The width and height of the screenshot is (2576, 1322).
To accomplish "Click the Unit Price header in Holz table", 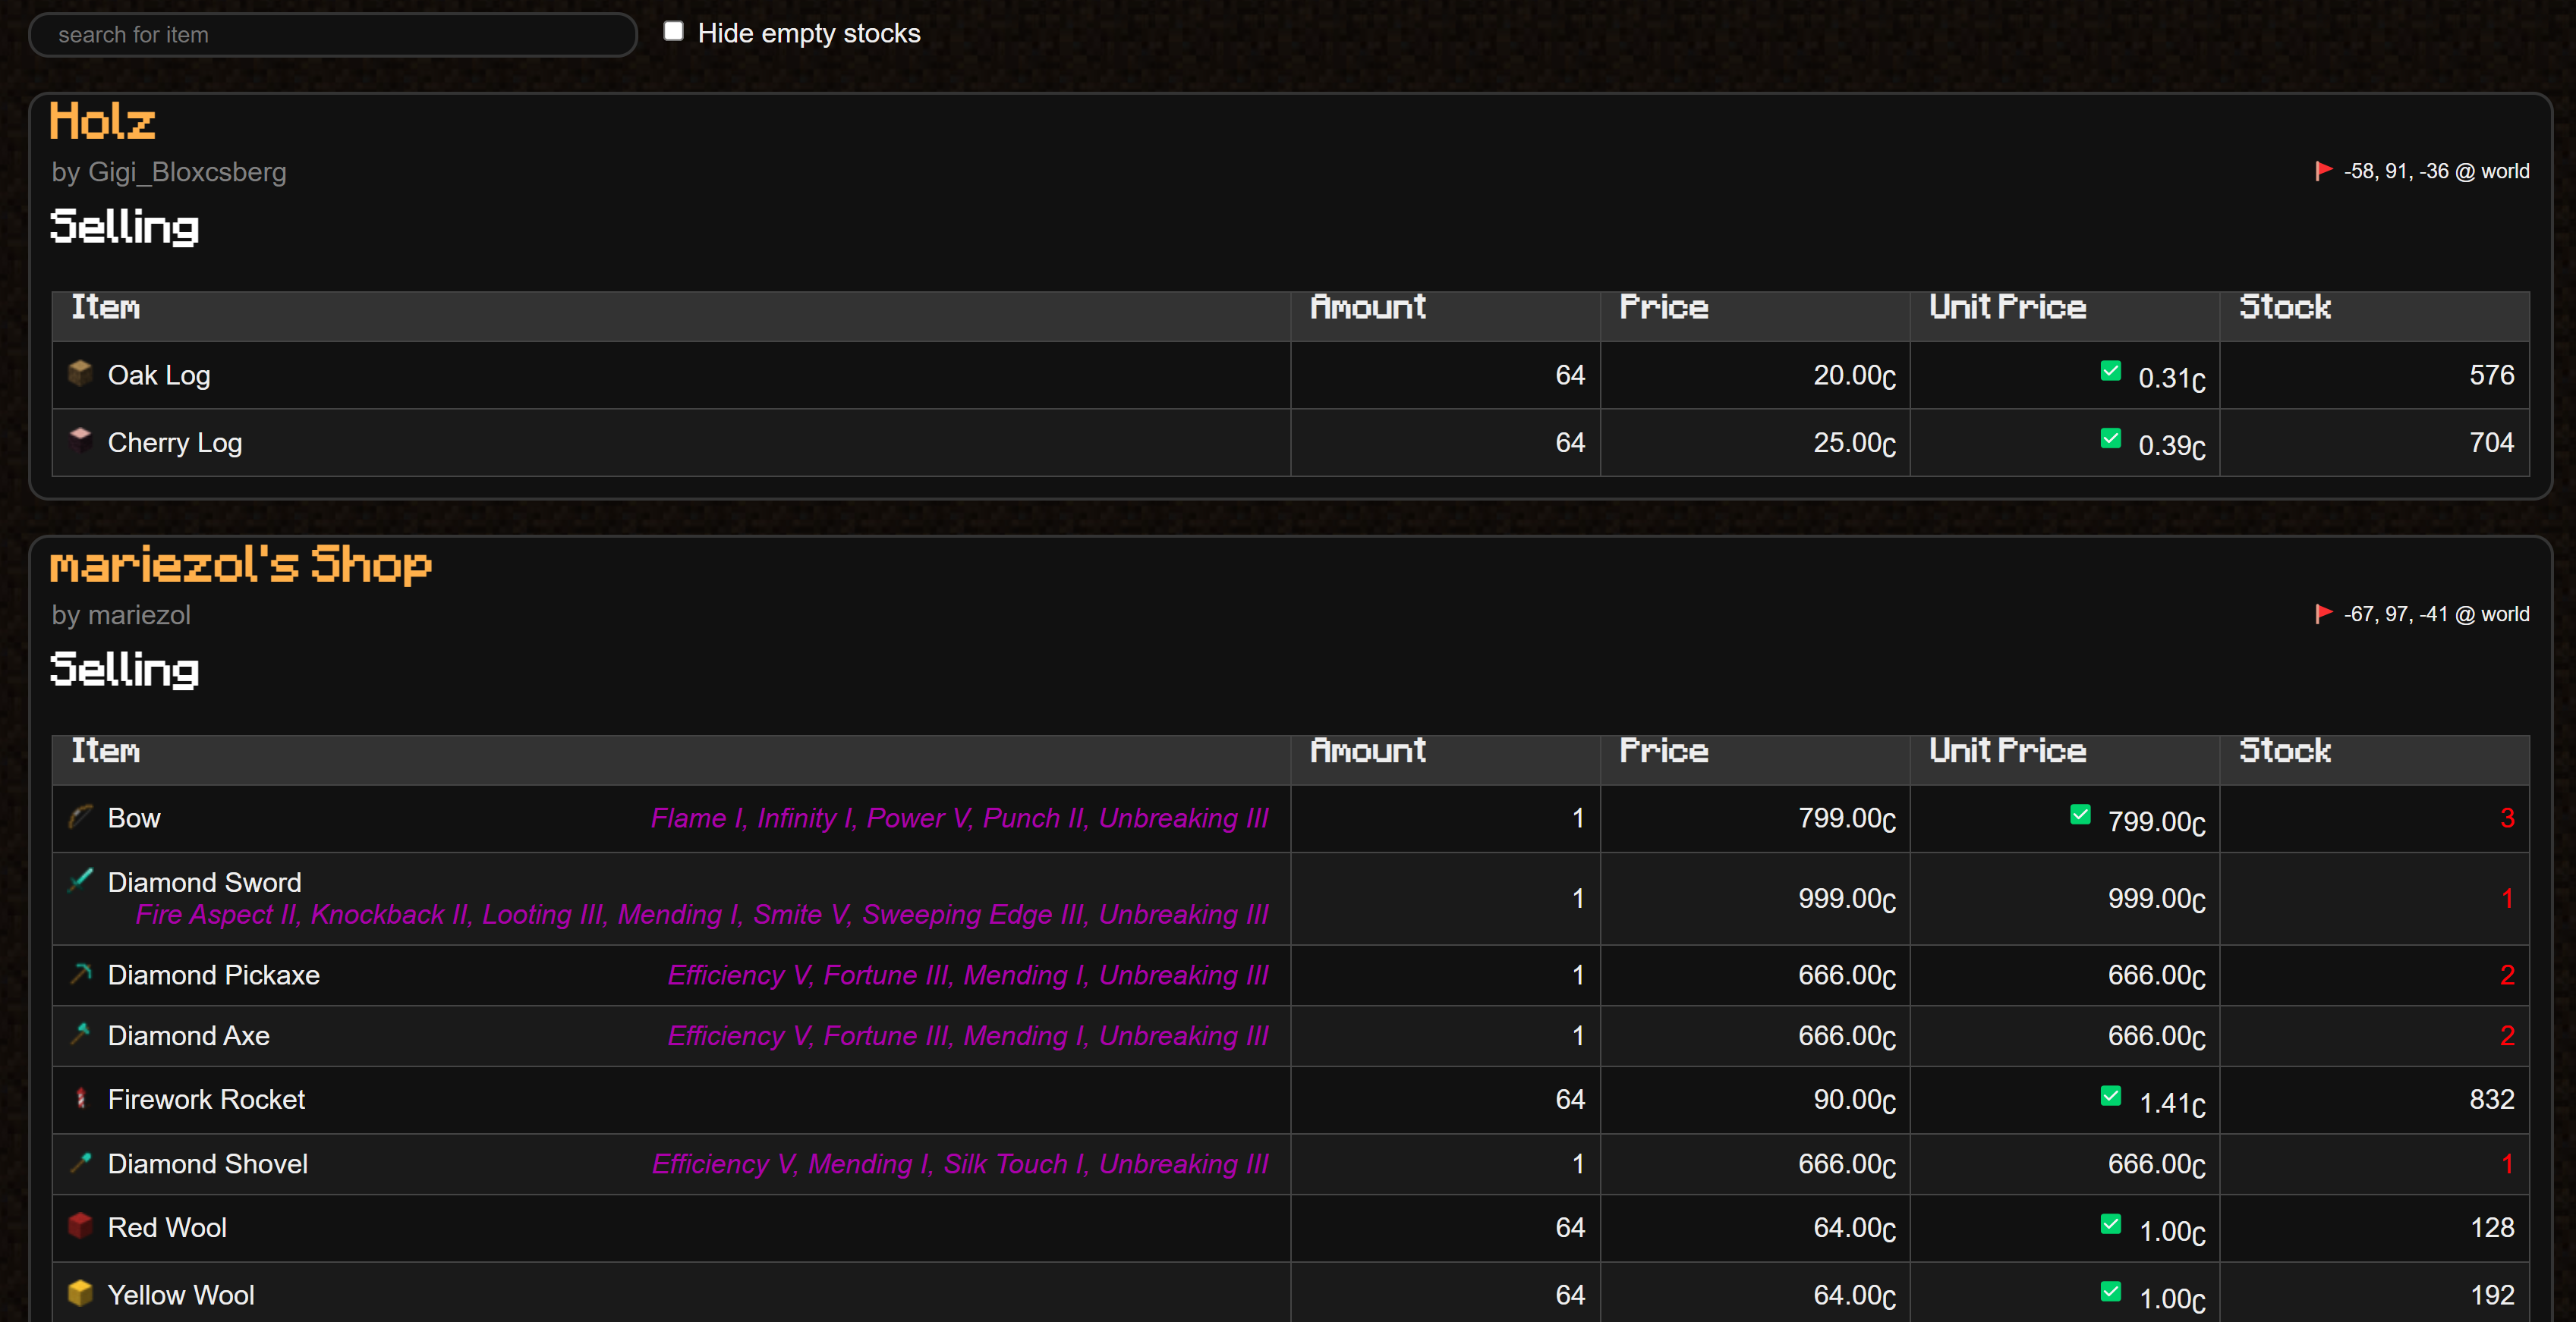I will [x=2007, y=306].
